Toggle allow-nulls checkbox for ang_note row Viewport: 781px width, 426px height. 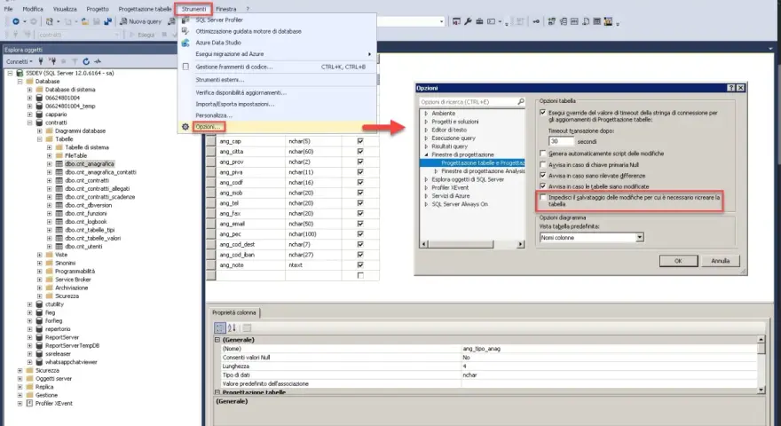pos(360,265)
